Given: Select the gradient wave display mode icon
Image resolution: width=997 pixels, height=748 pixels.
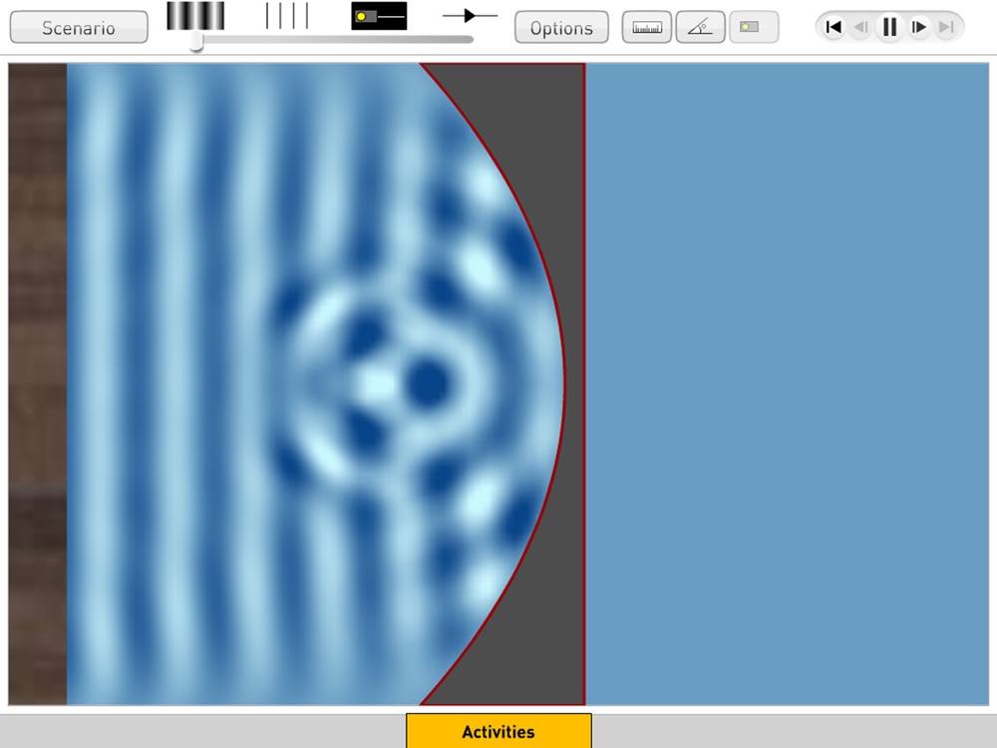Looking at the screenshot, I should [x=195, y=16].
